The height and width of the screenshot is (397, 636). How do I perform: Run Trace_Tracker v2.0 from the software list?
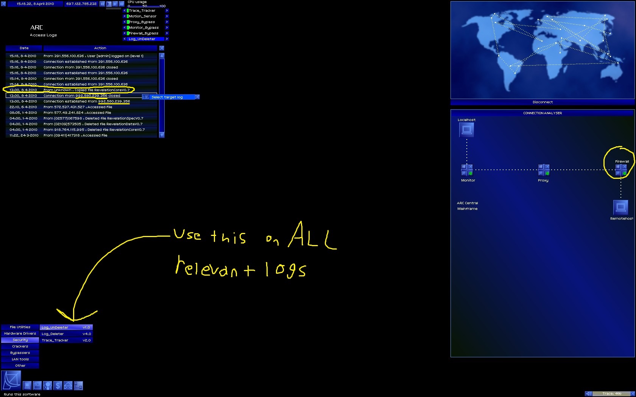66,340
